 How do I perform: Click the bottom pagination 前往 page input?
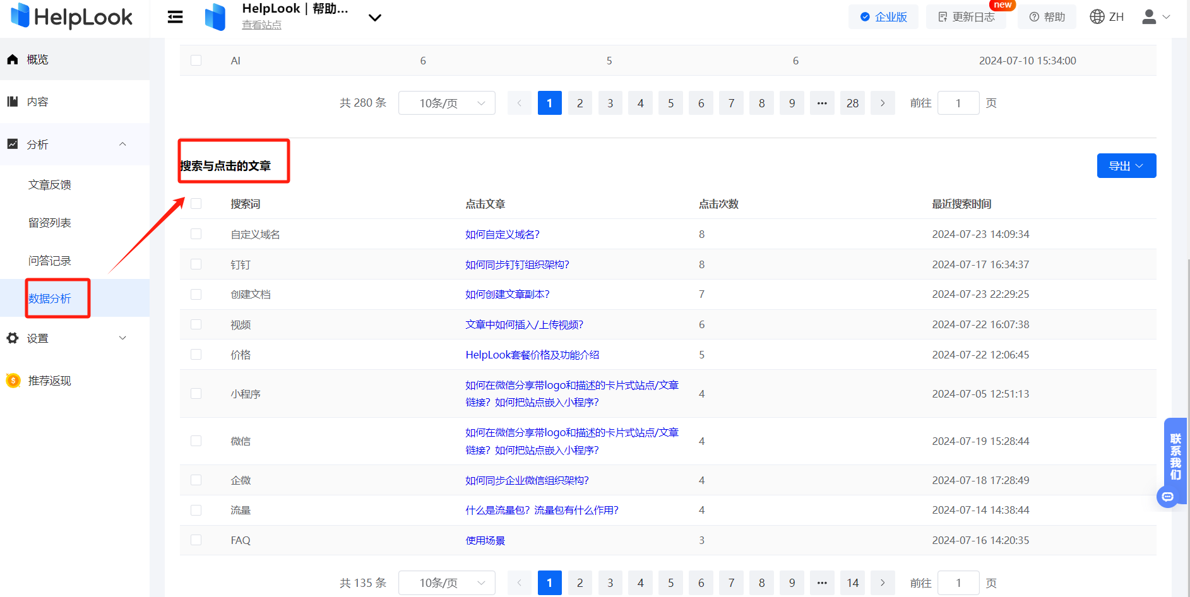(958, 582)
